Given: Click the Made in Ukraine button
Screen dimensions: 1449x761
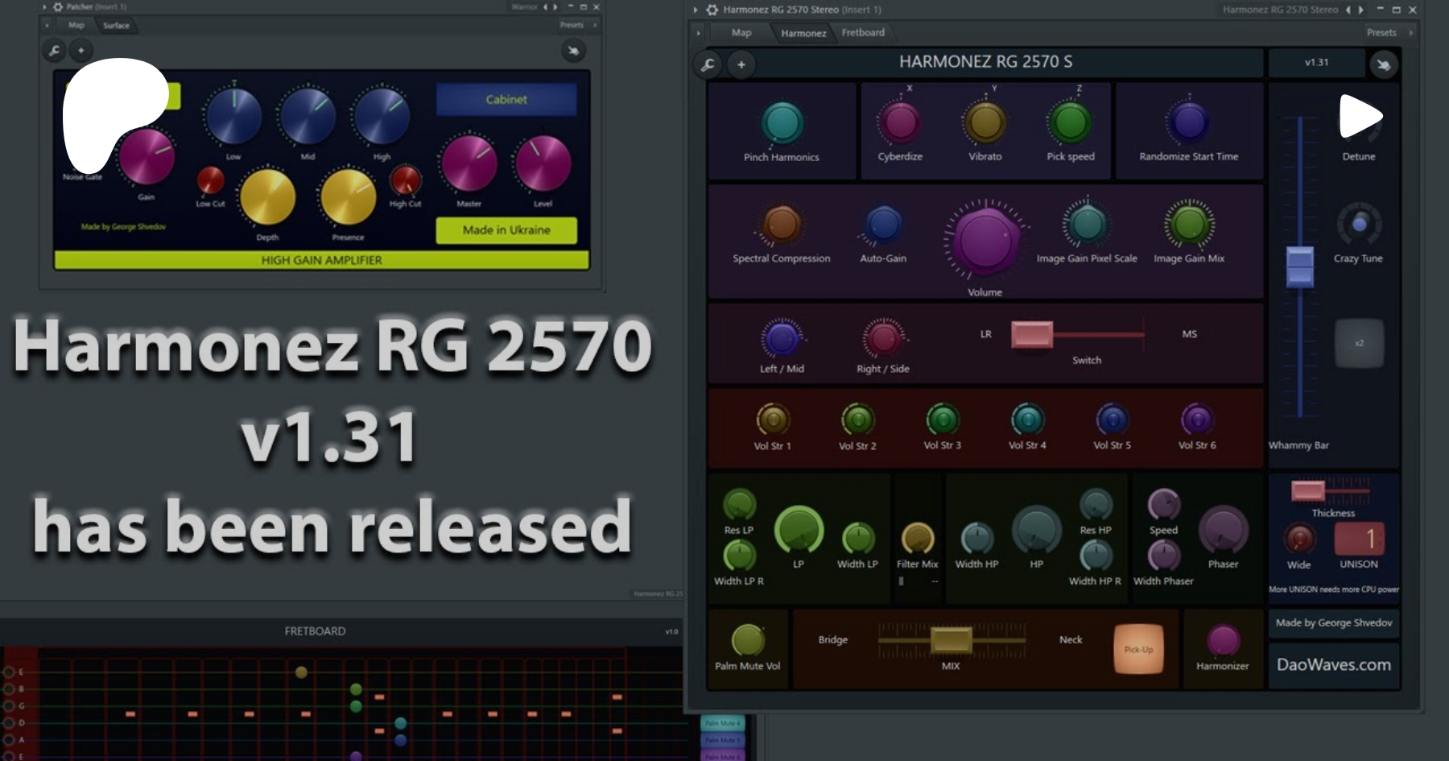Looking at the screenshot, I should (506, 230).
